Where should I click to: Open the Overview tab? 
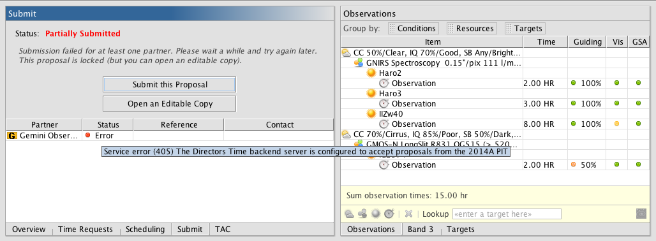29,230
